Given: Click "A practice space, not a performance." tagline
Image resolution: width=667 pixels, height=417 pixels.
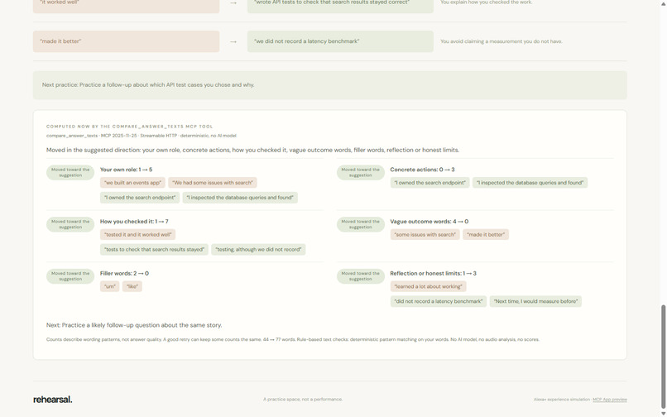Looking at the screenshot, I should pyautogui.click(x=303, y=400).
